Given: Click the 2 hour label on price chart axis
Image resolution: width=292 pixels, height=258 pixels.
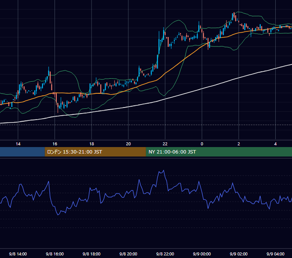Looking at the screenshot, I should 239,144.
